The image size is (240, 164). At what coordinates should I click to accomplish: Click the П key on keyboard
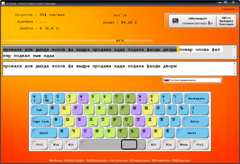click(105, 121)
